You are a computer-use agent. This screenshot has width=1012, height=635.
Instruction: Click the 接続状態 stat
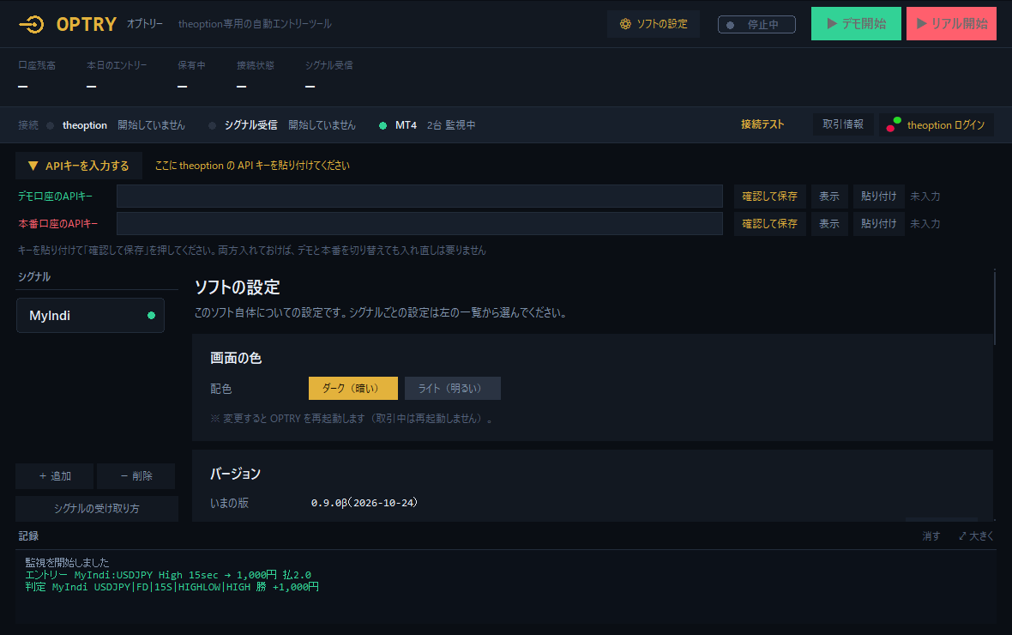(x=256, y=76)
